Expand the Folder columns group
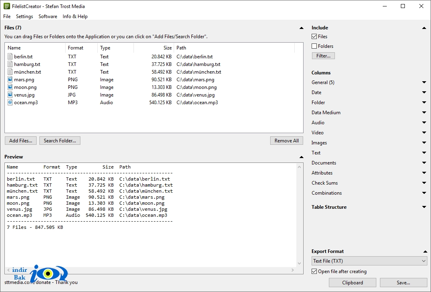The width and height of the screenshot is (431, 292). coord(424,102)
